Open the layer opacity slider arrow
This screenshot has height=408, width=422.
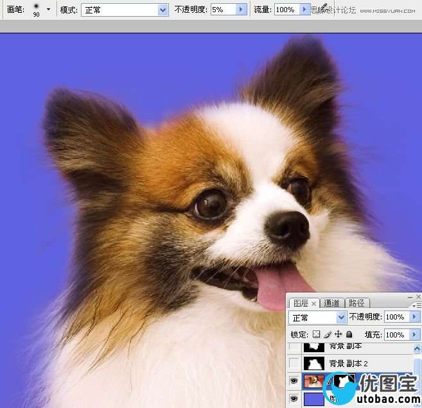point(414,317)
